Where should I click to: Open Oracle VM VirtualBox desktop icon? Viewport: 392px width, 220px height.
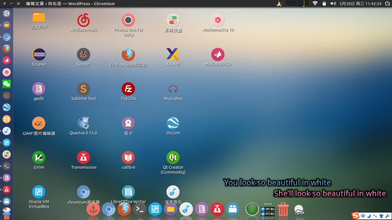tap(39, 192)
